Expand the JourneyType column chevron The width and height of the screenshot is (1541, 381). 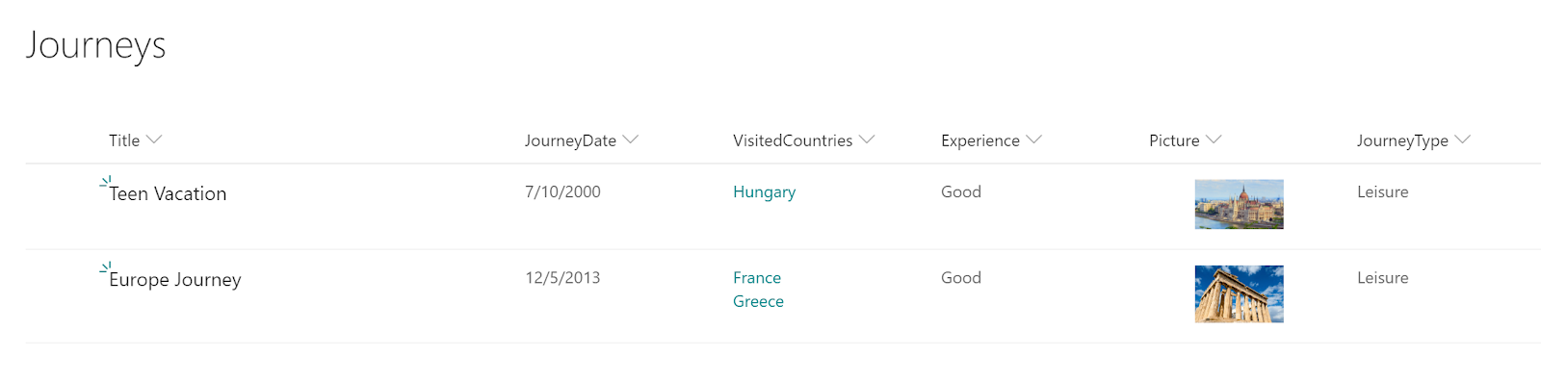pyautogui.click(x=1463, y=140)
